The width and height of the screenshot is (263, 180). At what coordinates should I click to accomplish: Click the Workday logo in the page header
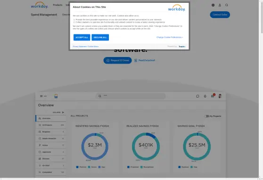pos(40,5)
